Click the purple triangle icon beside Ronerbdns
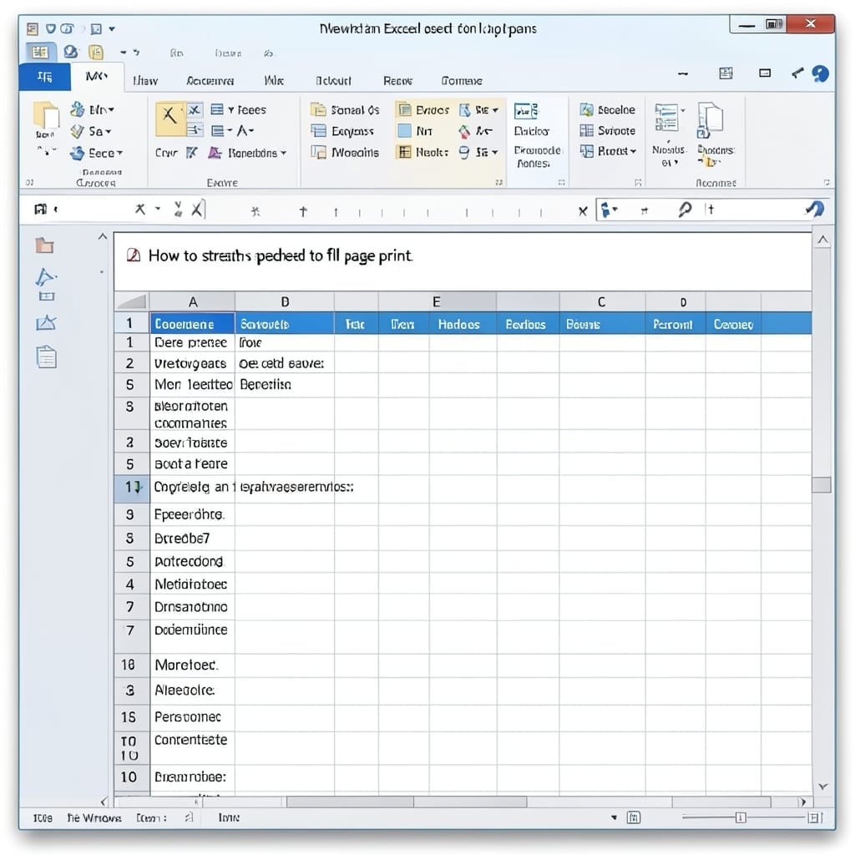The image size is (855, 855). (215, 154)
